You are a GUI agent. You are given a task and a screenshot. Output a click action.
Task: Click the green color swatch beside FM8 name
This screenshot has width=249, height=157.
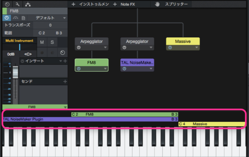click(5, 11)
